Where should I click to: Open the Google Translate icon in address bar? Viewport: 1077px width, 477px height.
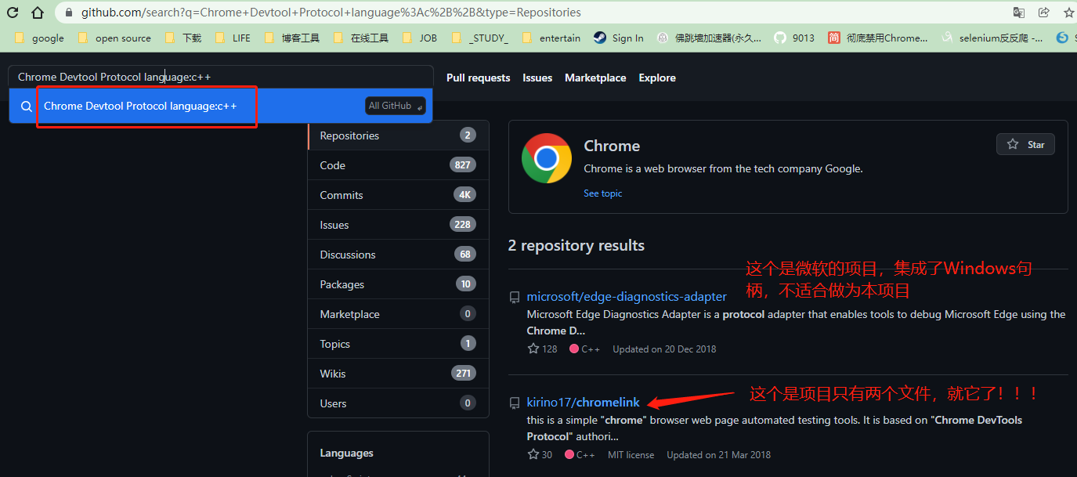point(1019,13)
